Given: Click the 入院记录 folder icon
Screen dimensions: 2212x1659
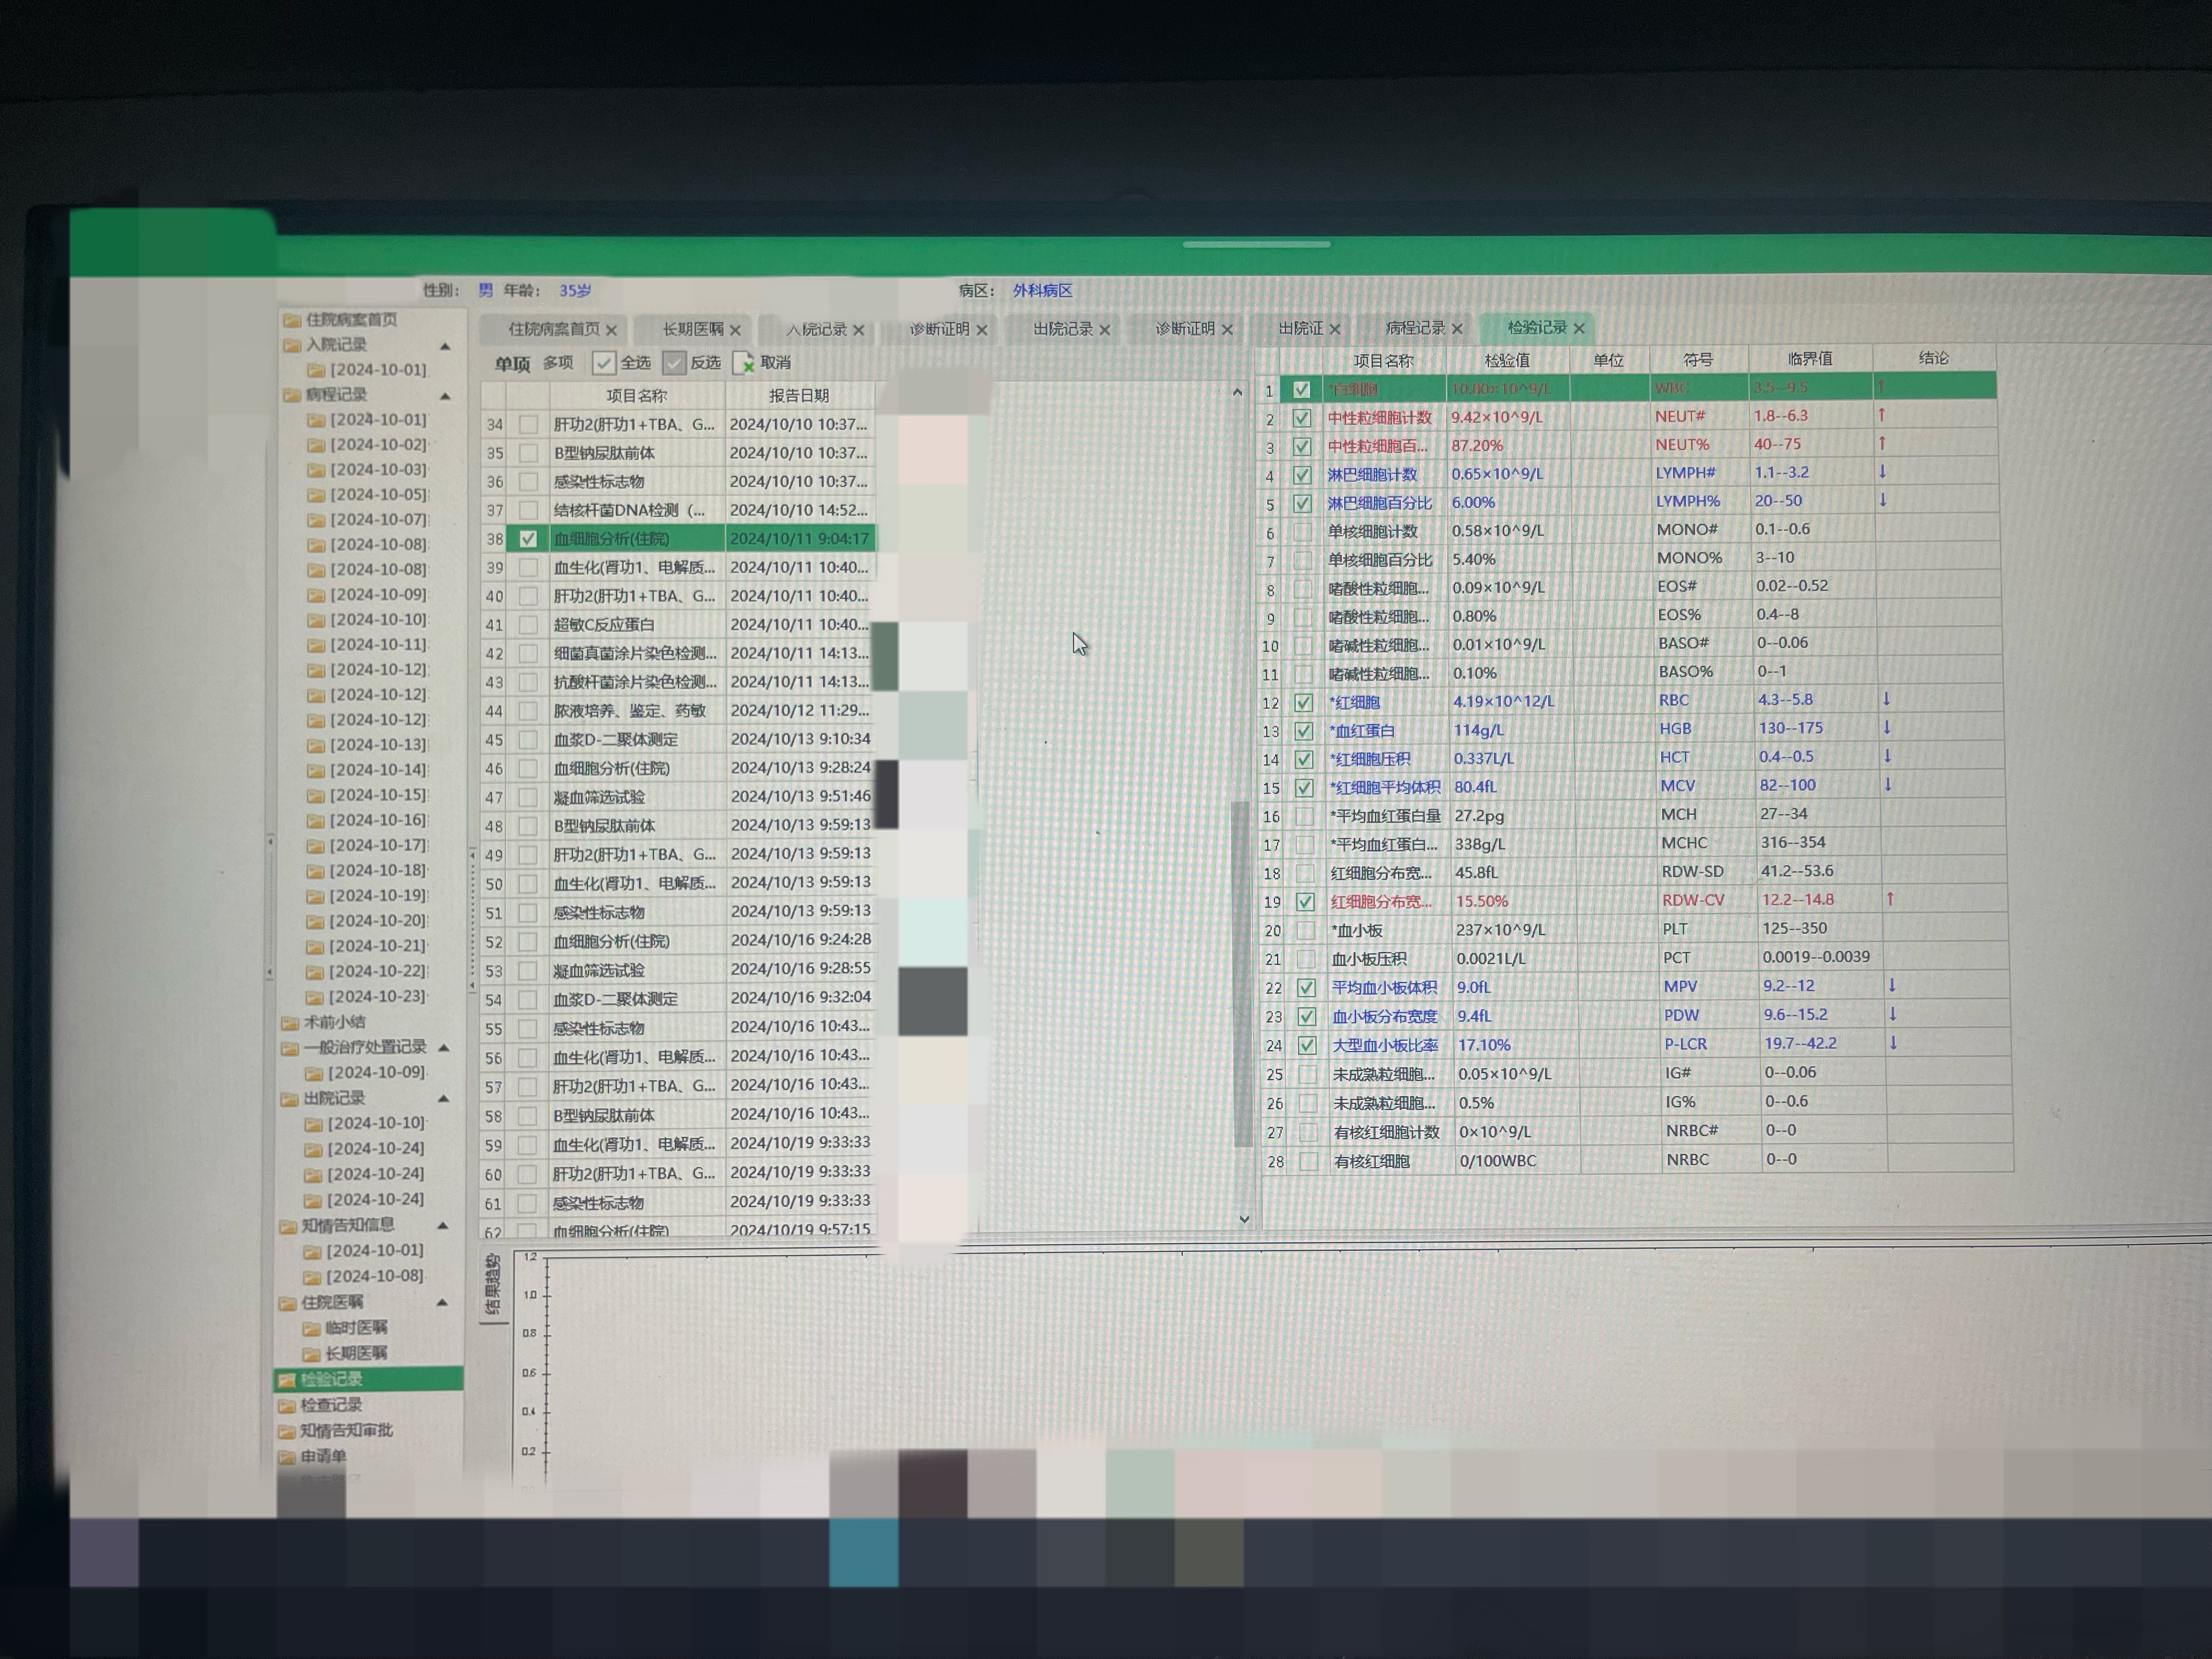Looking at the screenshot, I should click(293, 345).
